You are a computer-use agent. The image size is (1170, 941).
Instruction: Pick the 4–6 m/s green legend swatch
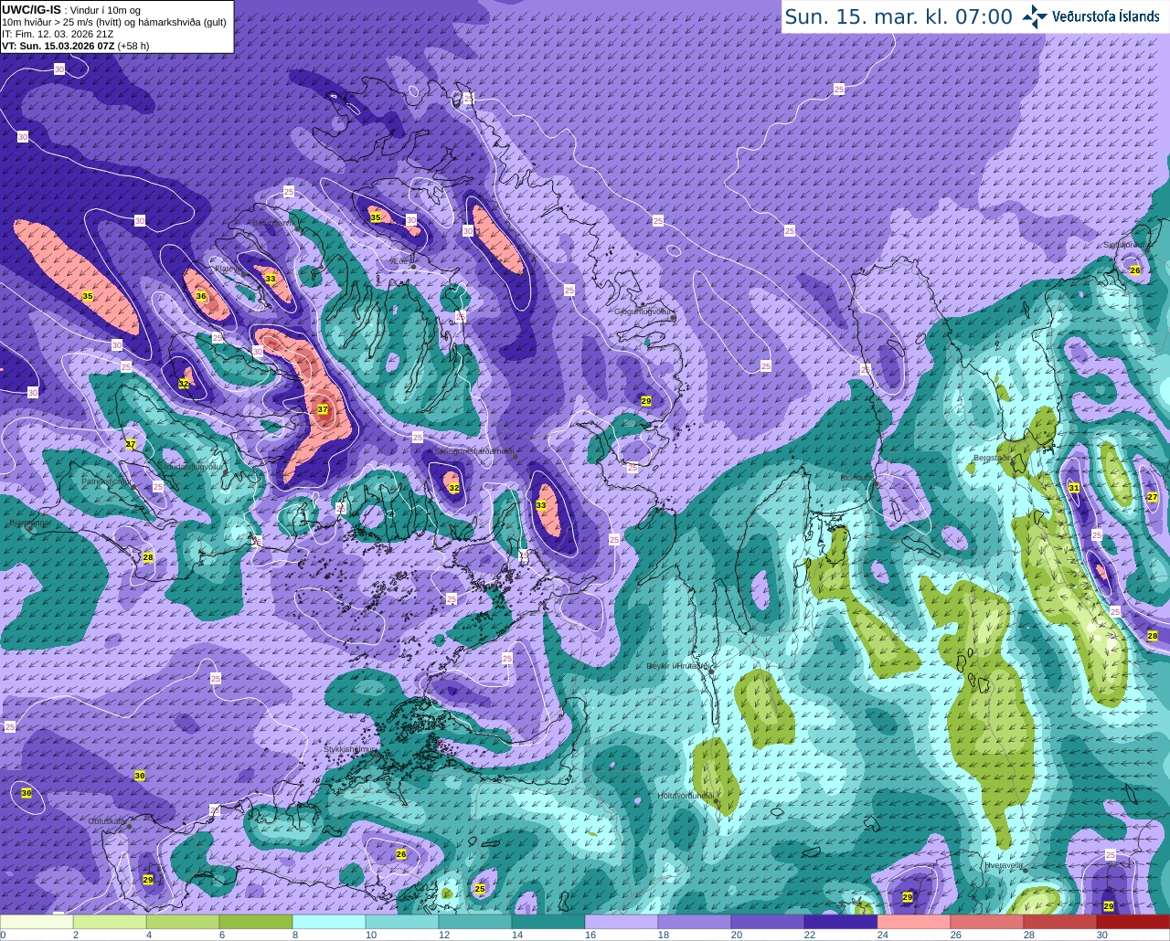coord(183,922)
